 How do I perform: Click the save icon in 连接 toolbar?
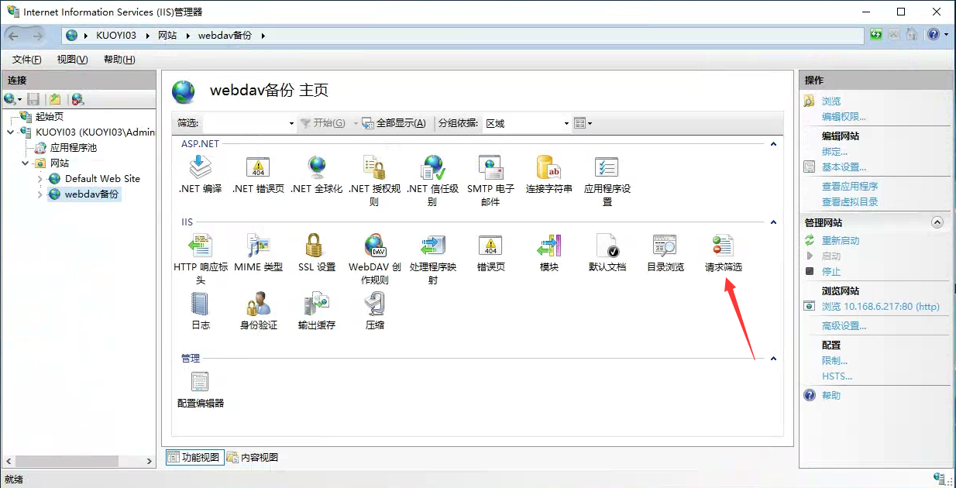coord(33,99)
